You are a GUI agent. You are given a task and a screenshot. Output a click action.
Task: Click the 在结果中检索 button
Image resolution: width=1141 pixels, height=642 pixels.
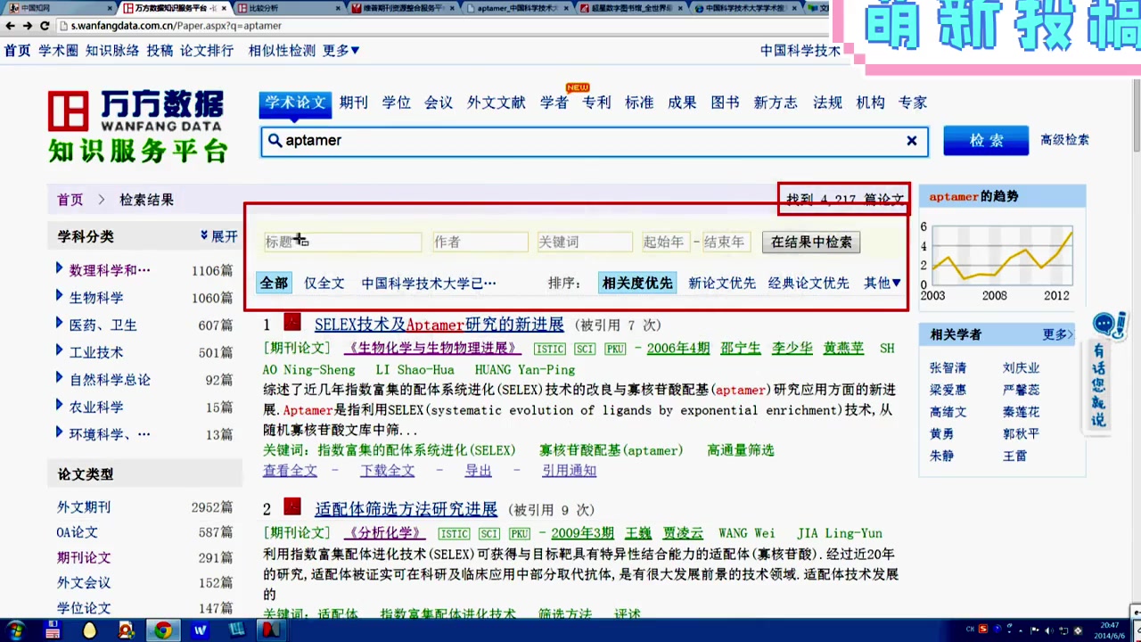(811, 242)
